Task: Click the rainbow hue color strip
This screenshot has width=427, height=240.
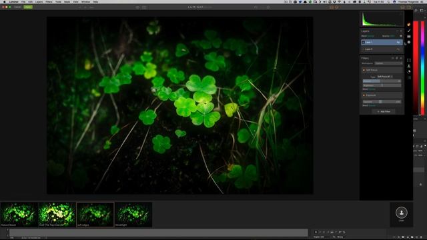Action: (x=422, y=68)
